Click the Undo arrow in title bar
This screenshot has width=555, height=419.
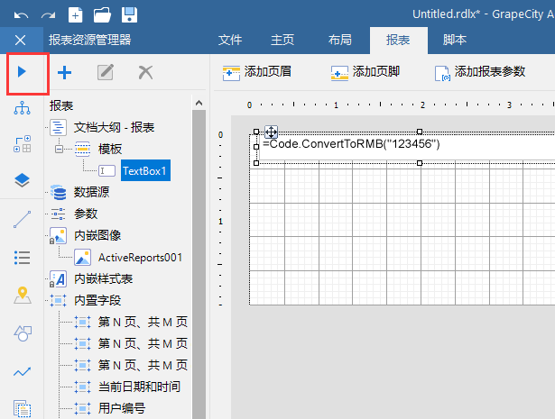(x=21, y=15)
